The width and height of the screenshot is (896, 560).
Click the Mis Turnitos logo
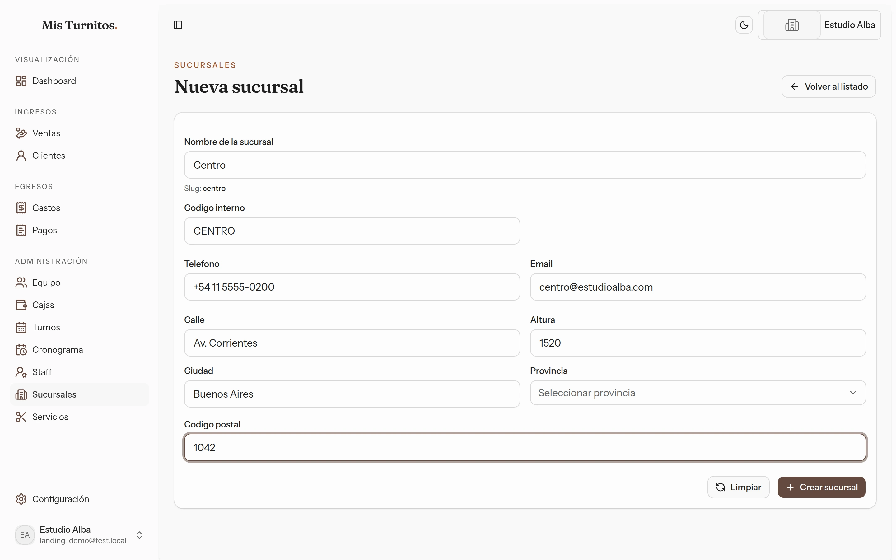(x=80, y=25)
